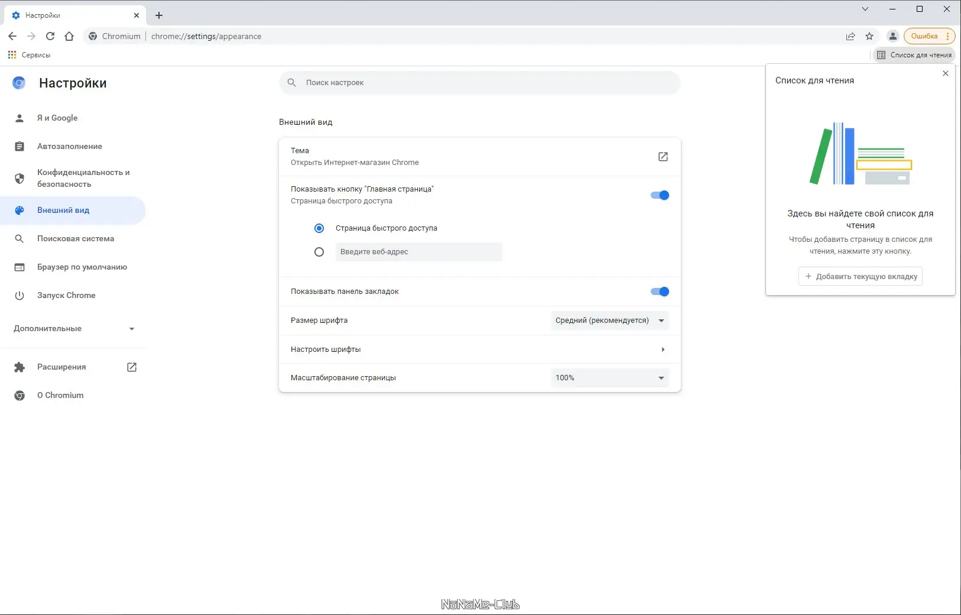961x615 pixels.
Task: Click the share page icon in address bar
Action: point(850,36)
